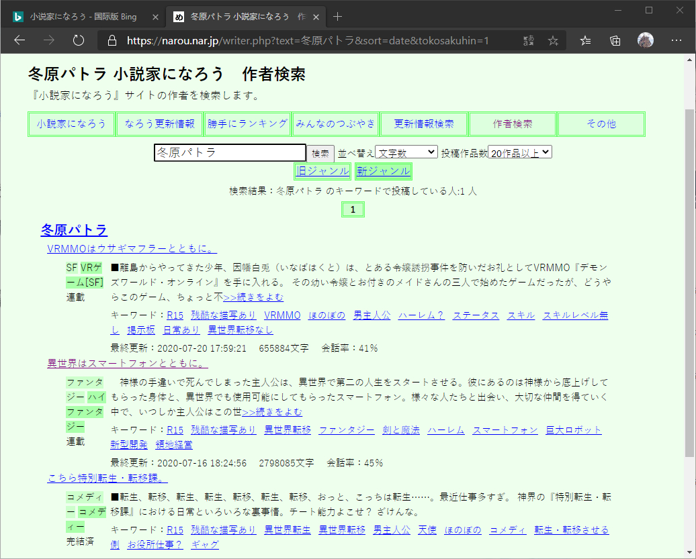Open the なろう更新情報 navigation item
This screenshot has width=696, height=559.
coord(159,123)
